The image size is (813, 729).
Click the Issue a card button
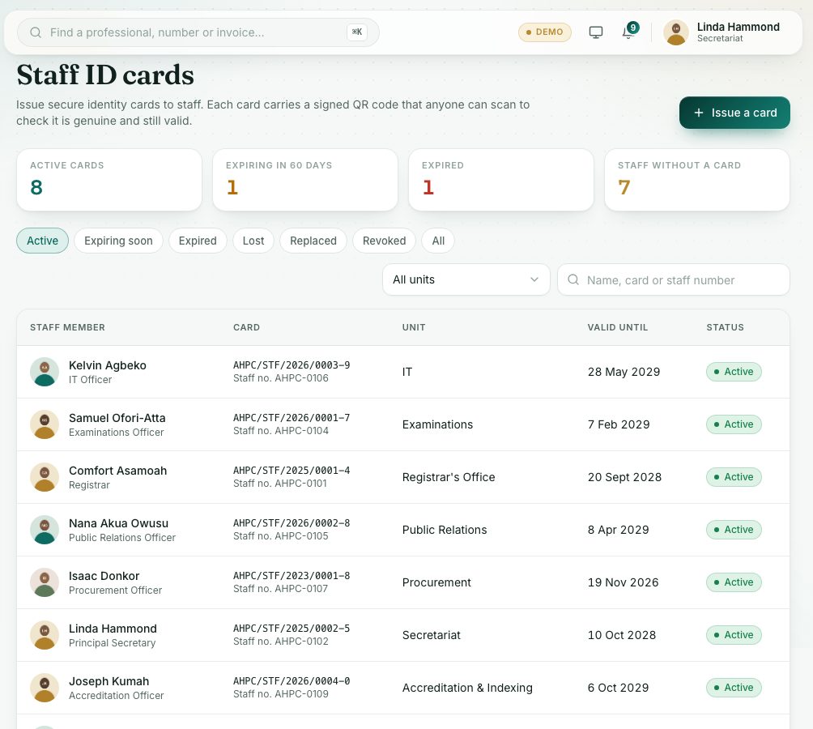734,113
